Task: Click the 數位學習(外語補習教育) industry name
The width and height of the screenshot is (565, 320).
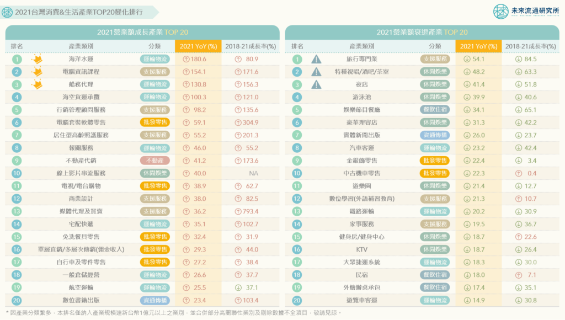Action: coord(362,199)
